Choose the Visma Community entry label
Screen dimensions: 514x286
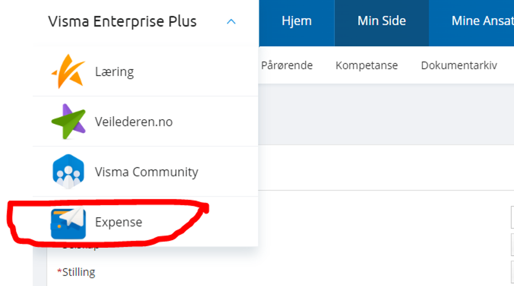[x=147, y=172]
